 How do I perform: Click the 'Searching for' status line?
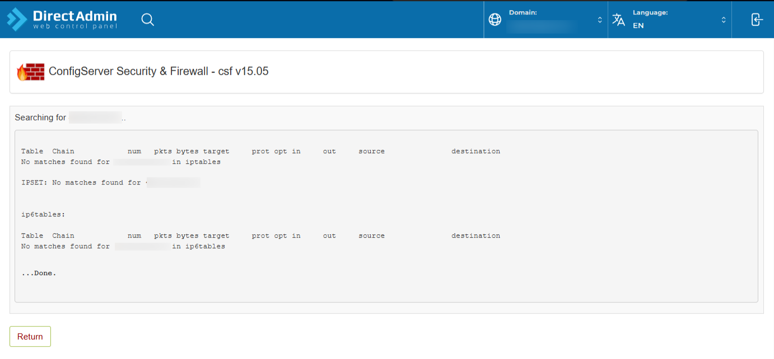pos(40,117)
